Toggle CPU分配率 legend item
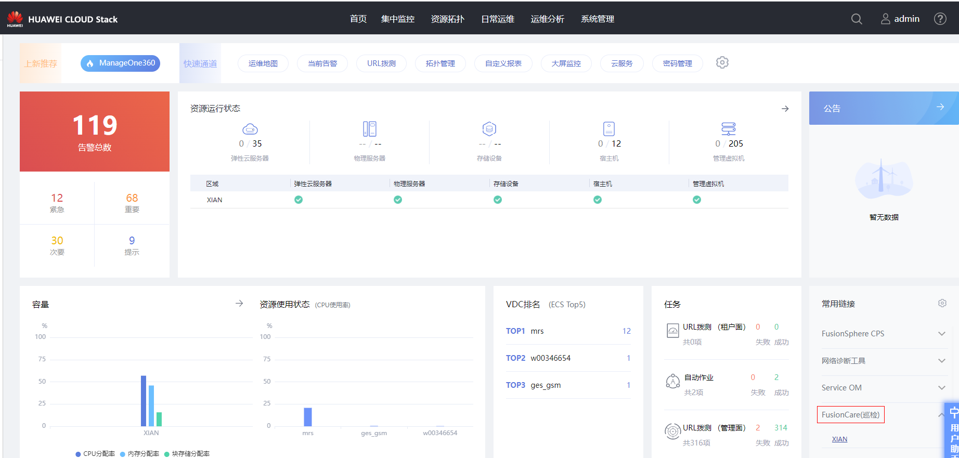 point(95,454)
